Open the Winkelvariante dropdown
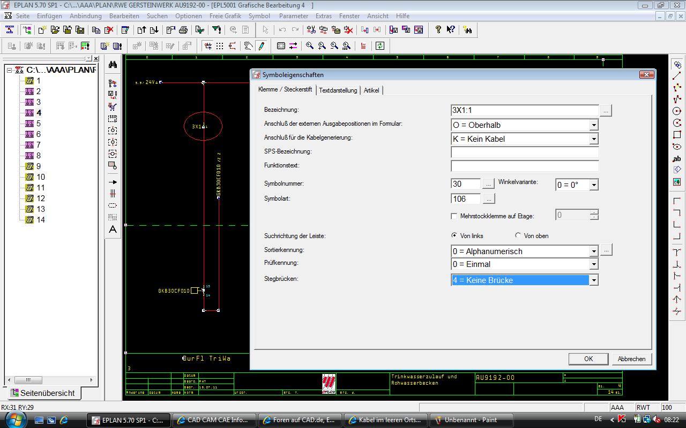The height and width of the screenshot is (428, 686). tap(594, 185)
